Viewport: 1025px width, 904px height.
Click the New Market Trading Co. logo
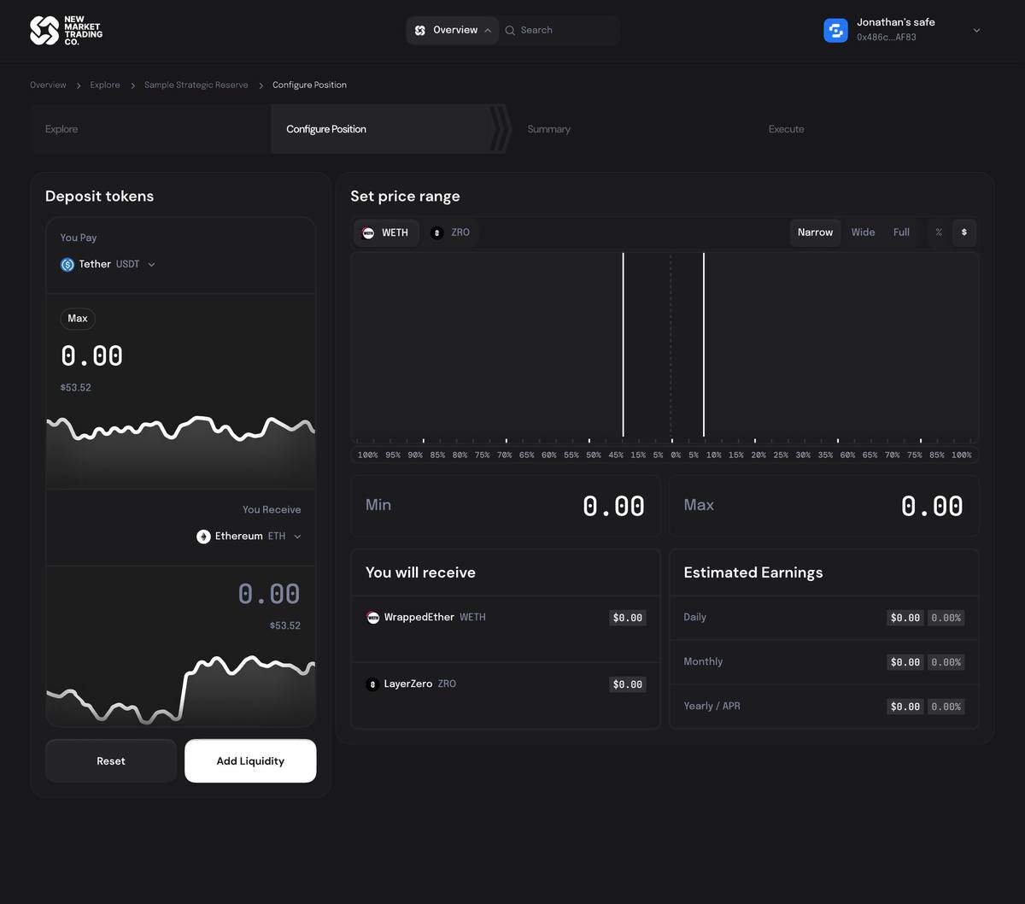tap(66, 30)
